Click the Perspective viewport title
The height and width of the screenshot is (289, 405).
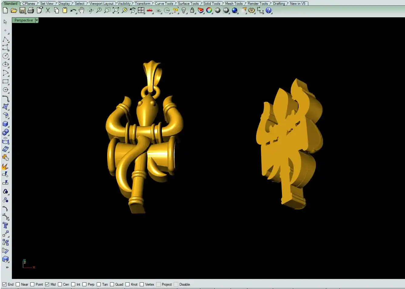click(24, 20)
